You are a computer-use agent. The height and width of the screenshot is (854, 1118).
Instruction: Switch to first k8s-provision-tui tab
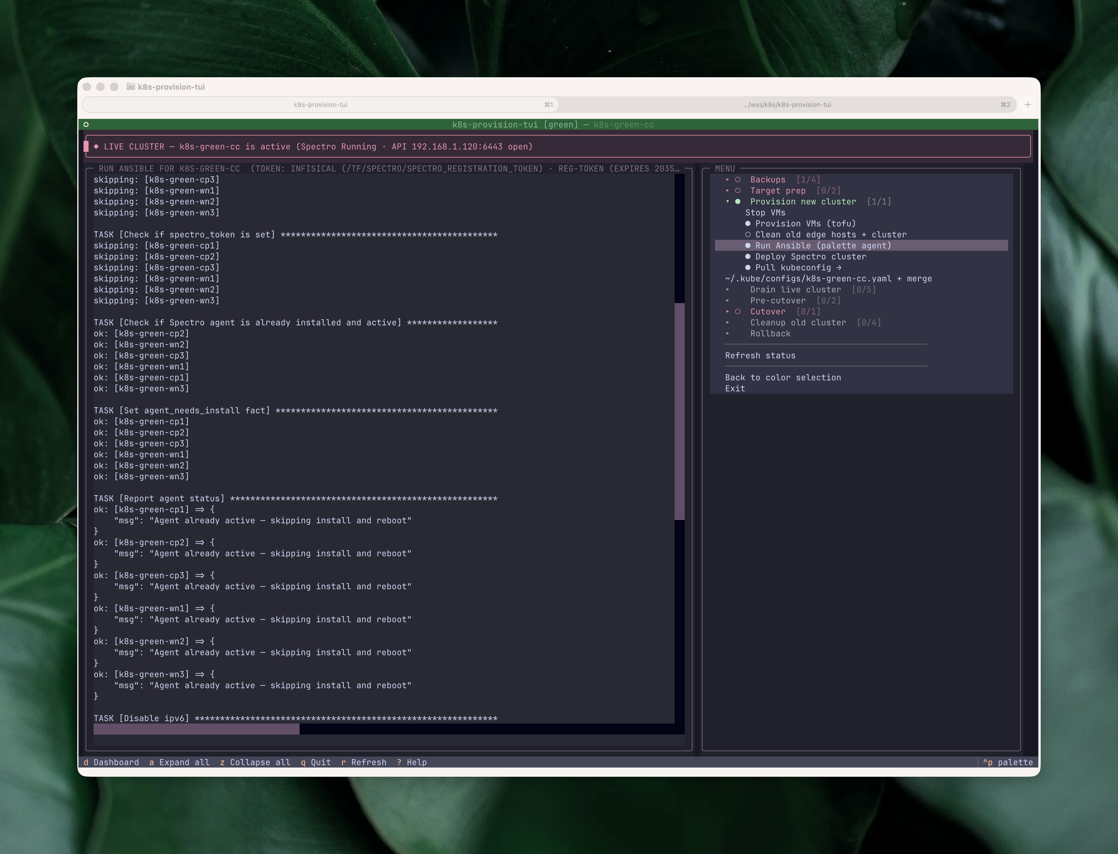[321, 105]
